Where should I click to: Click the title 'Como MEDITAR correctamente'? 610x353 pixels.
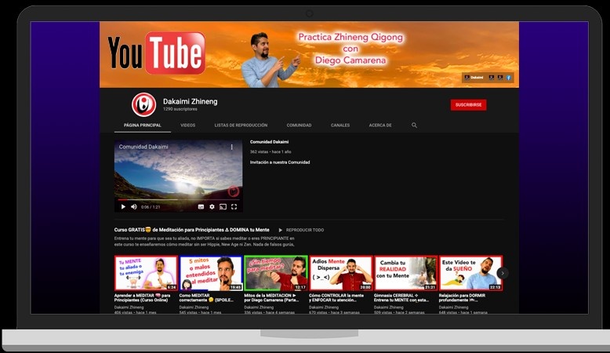pos(206,298)
